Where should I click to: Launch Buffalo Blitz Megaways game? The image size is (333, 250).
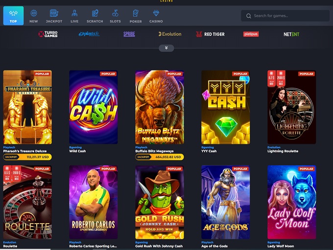click(x=160, y=107)
